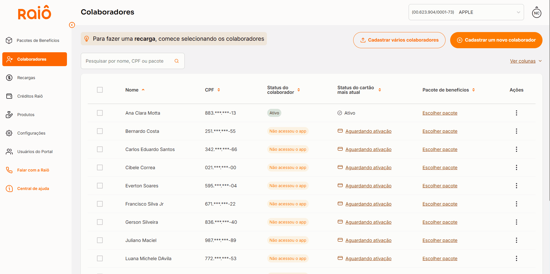Go to Recargas in the sidebar
Viewport: 550px width, 274px height.
[26, 78]
